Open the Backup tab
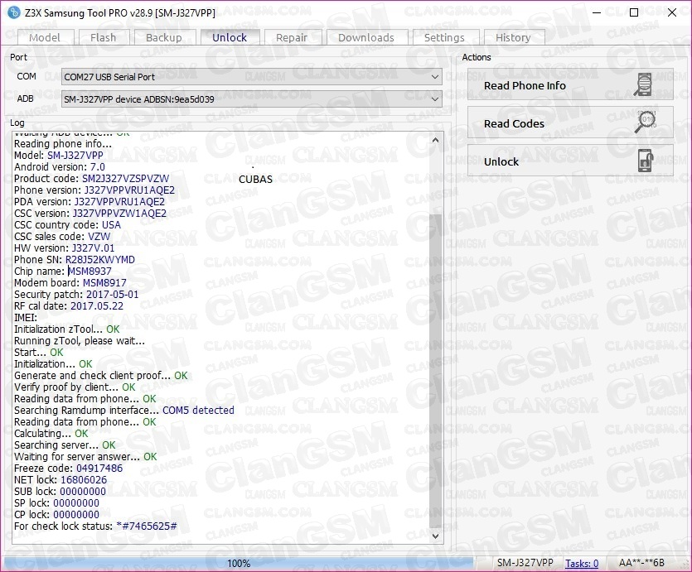The width and height of the screenshot is (692, 572). tap(164, 38)
